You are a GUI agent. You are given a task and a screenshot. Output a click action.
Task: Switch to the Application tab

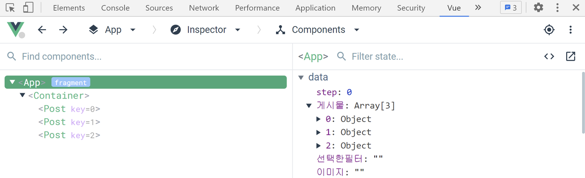point(315,8)
